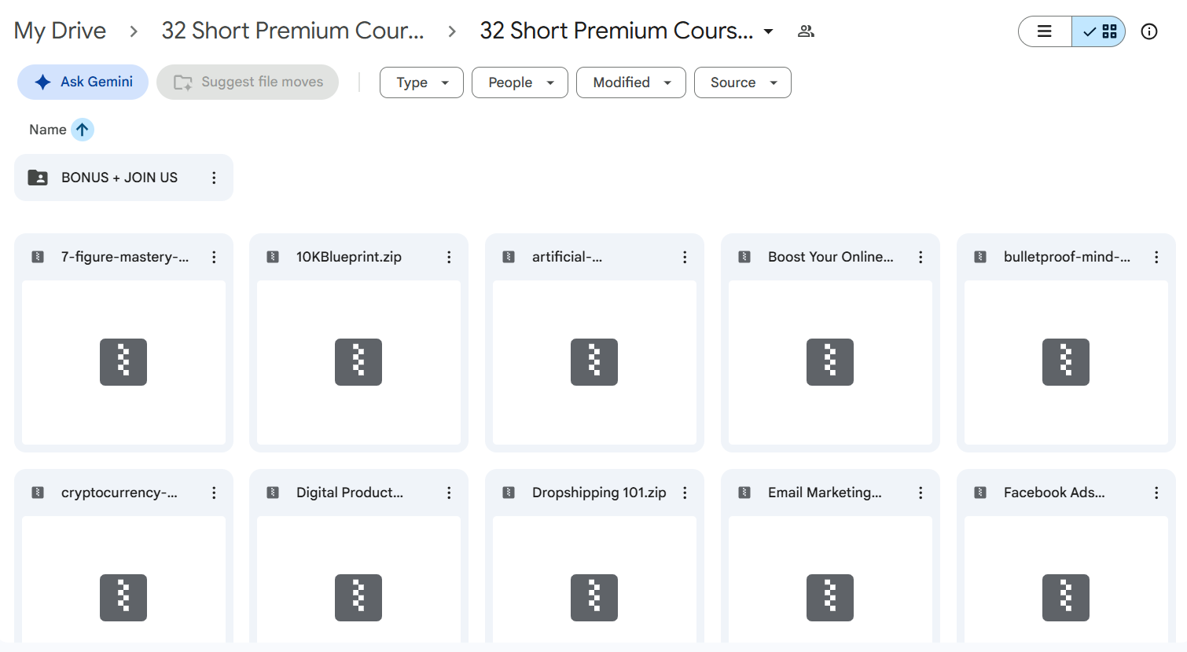This screenshot has height=652, width=1187.
Task: Select the artificial- zip thumbnail preview
Action: tap(594, 362)
